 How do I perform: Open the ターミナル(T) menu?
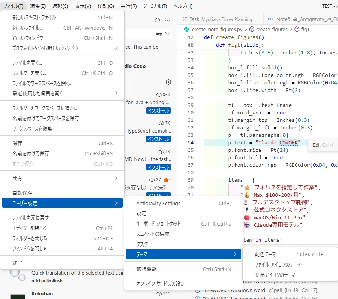coord(155,6)
